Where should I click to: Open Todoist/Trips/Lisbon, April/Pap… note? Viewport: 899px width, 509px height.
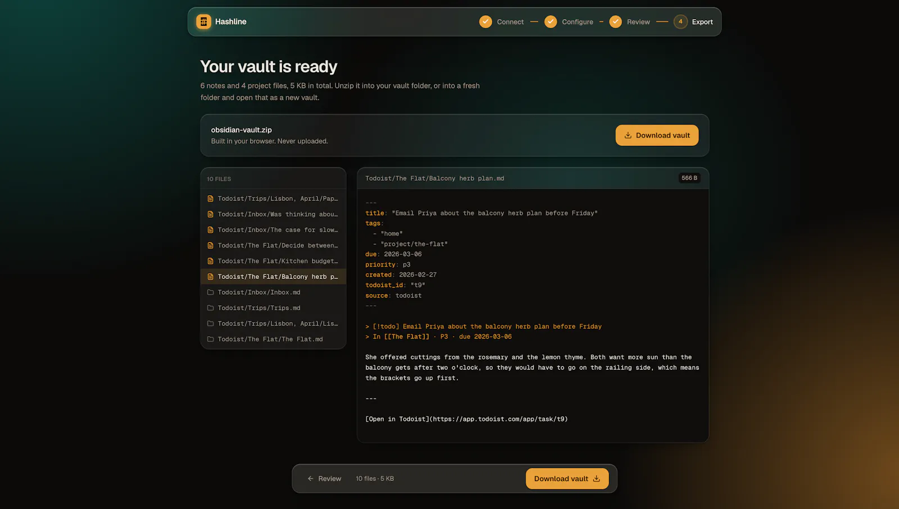(x=274, y=199)
